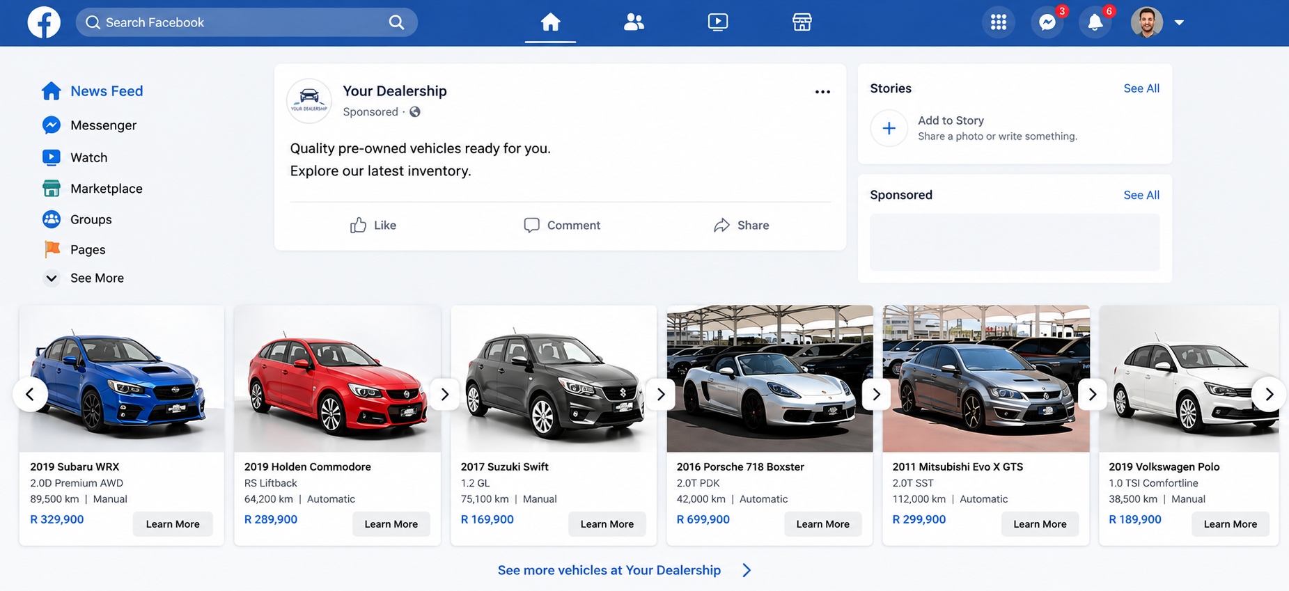Click the Search Facebook input field
Image resolution: width=1289 pixels, height=591 pixels.
coord(247,22)
